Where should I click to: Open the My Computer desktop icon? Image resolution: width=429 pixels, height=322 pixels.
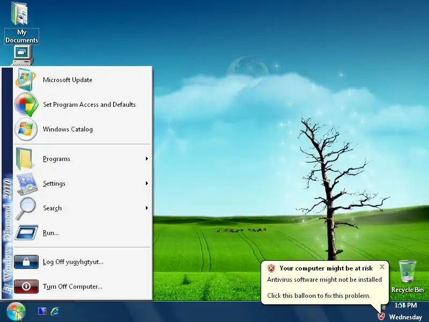point(22,56)
